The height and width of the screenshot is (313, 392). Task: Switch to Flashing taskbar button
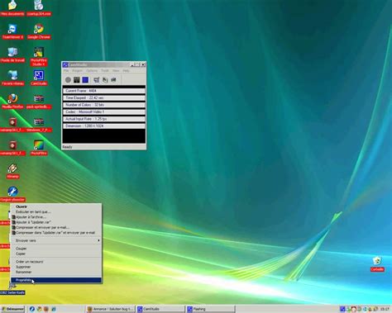pyautogui.click(x=211, y=309)
